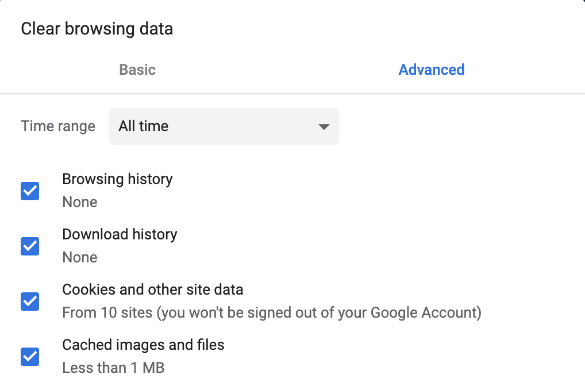Click the Time range dropdown arrow

[324, 127]
